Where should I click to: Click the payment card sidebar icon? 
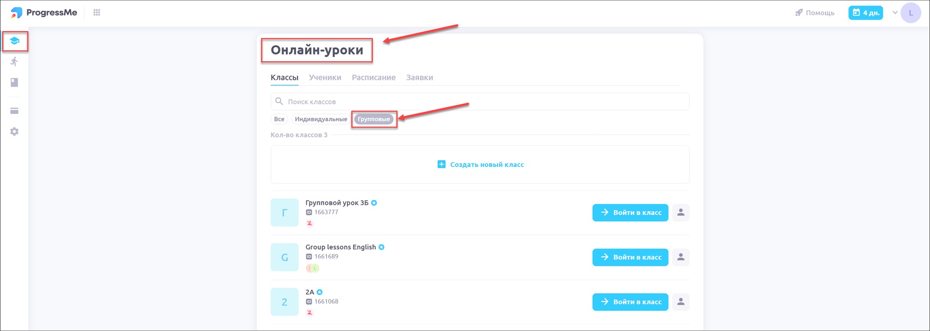tap(15, 111)
